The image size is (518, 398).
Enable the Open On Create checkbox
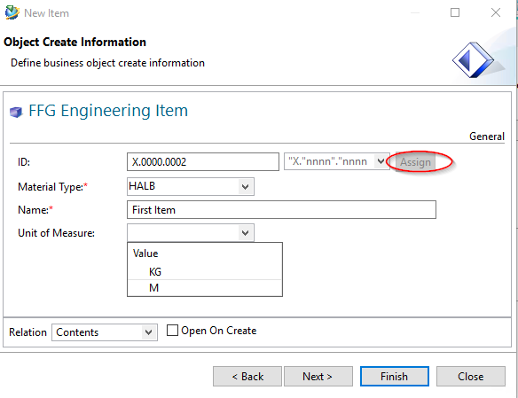(172, 331)
